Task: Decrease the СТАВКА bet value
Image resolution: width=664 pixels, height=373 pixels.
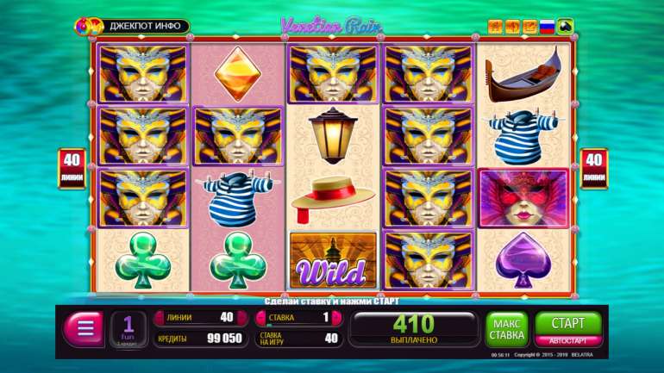Action: [260, 318]
